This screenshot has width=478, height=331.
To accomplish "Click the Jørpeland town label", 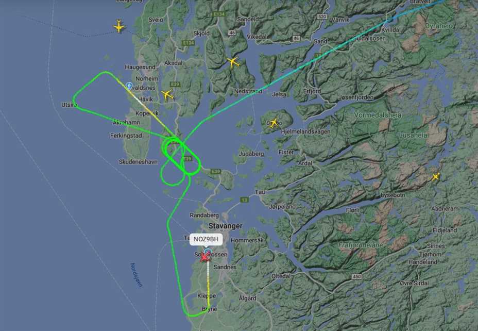I will pyautogui.click(x=282, y=207).
